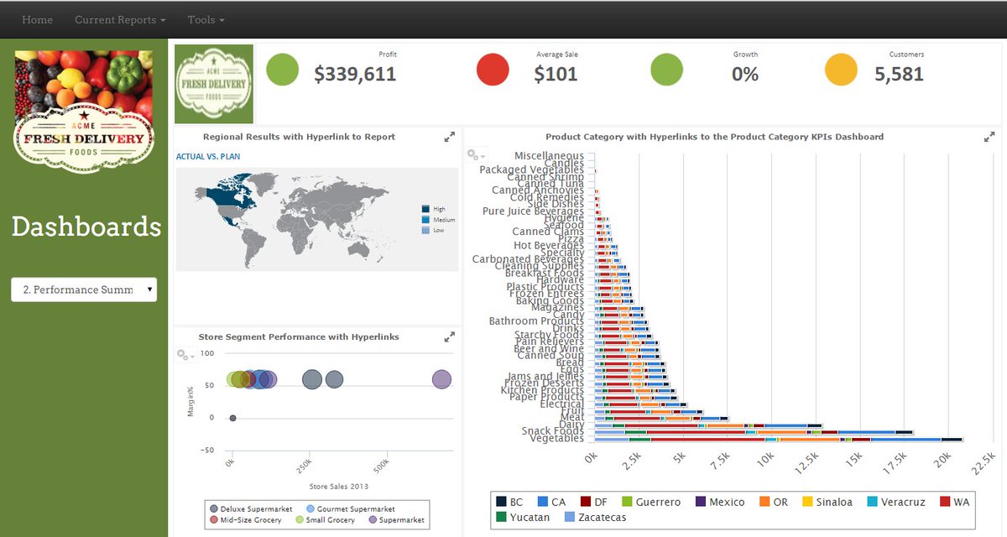Maximize the Regional Results panel

450,136
